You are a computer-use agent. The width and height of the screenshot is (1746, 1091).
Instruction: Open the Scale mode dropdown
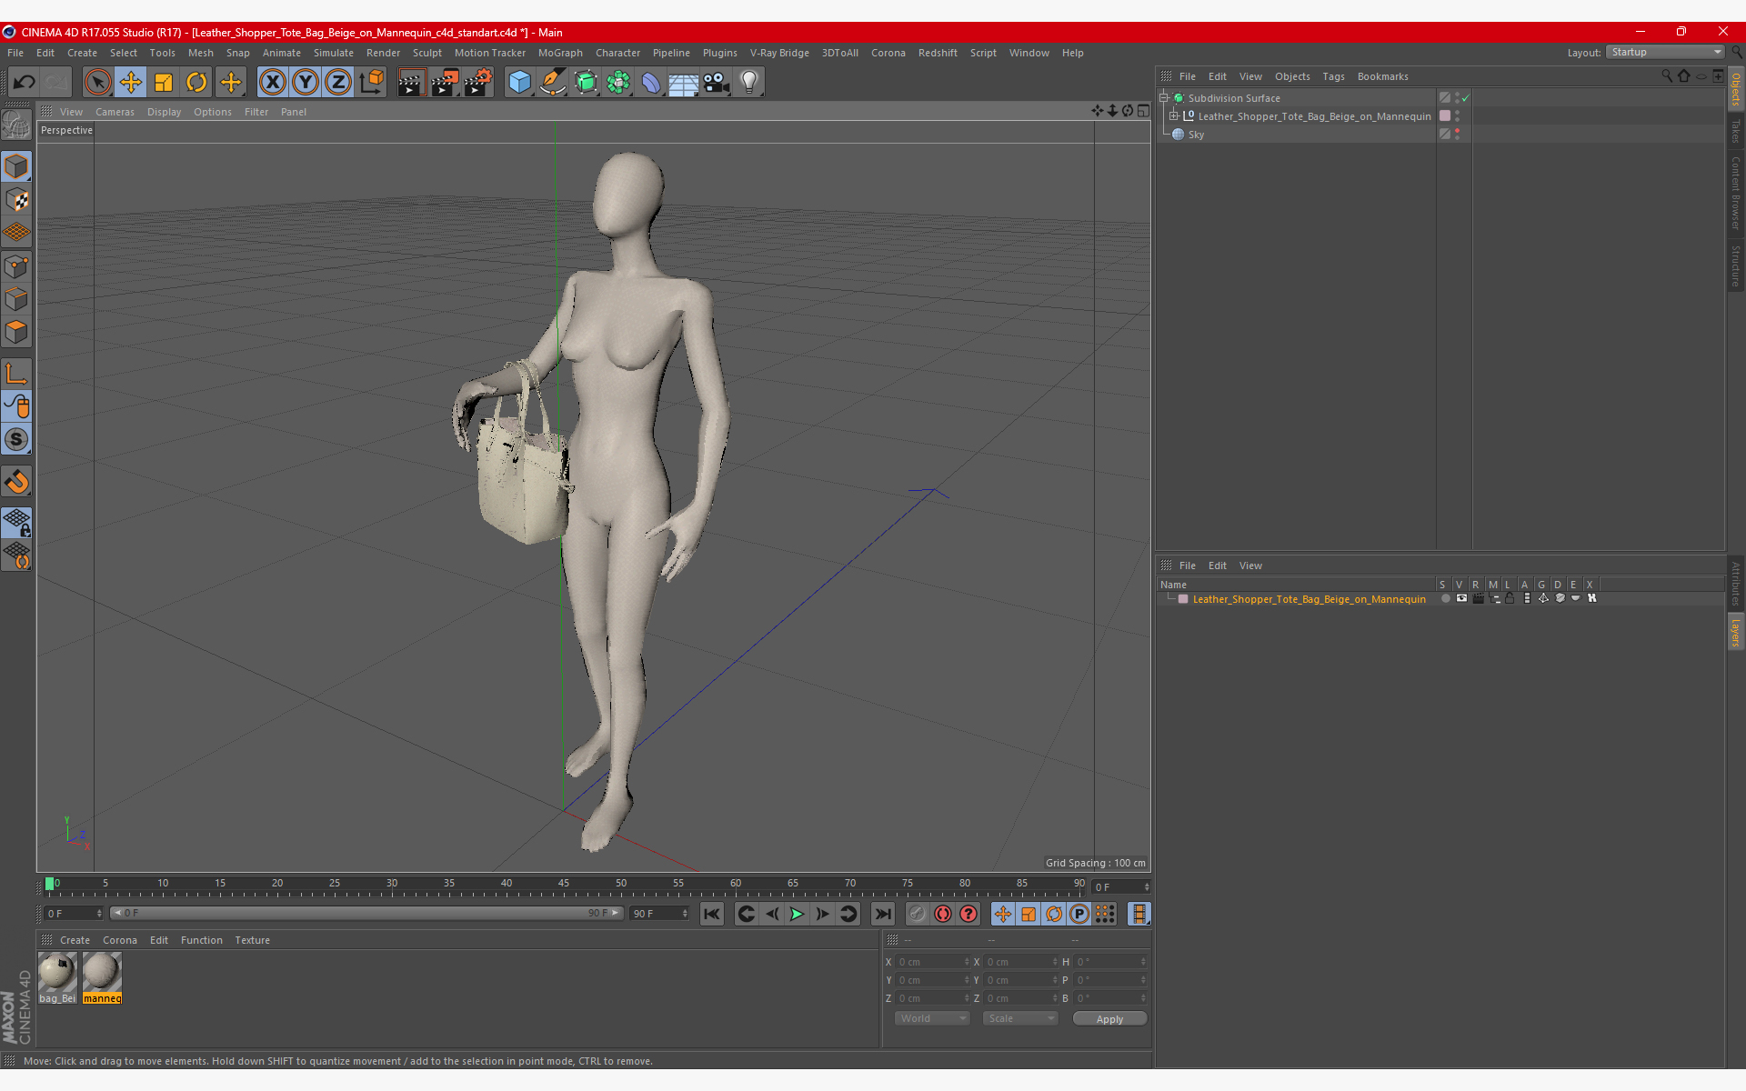pos(1019,1018)
